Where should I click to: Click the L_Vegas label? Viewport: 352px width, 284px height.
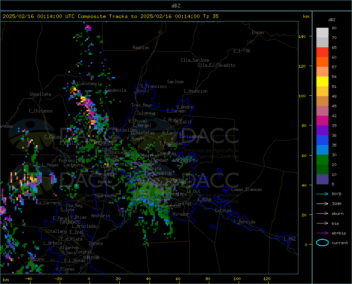click(x=50, y=165)
